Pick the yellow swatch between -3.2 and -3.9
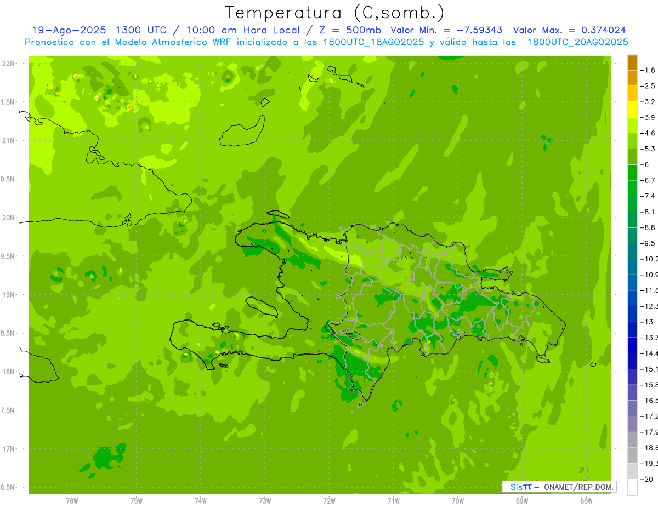This screenshot has height=508, width=658. (x=632, y=110)
